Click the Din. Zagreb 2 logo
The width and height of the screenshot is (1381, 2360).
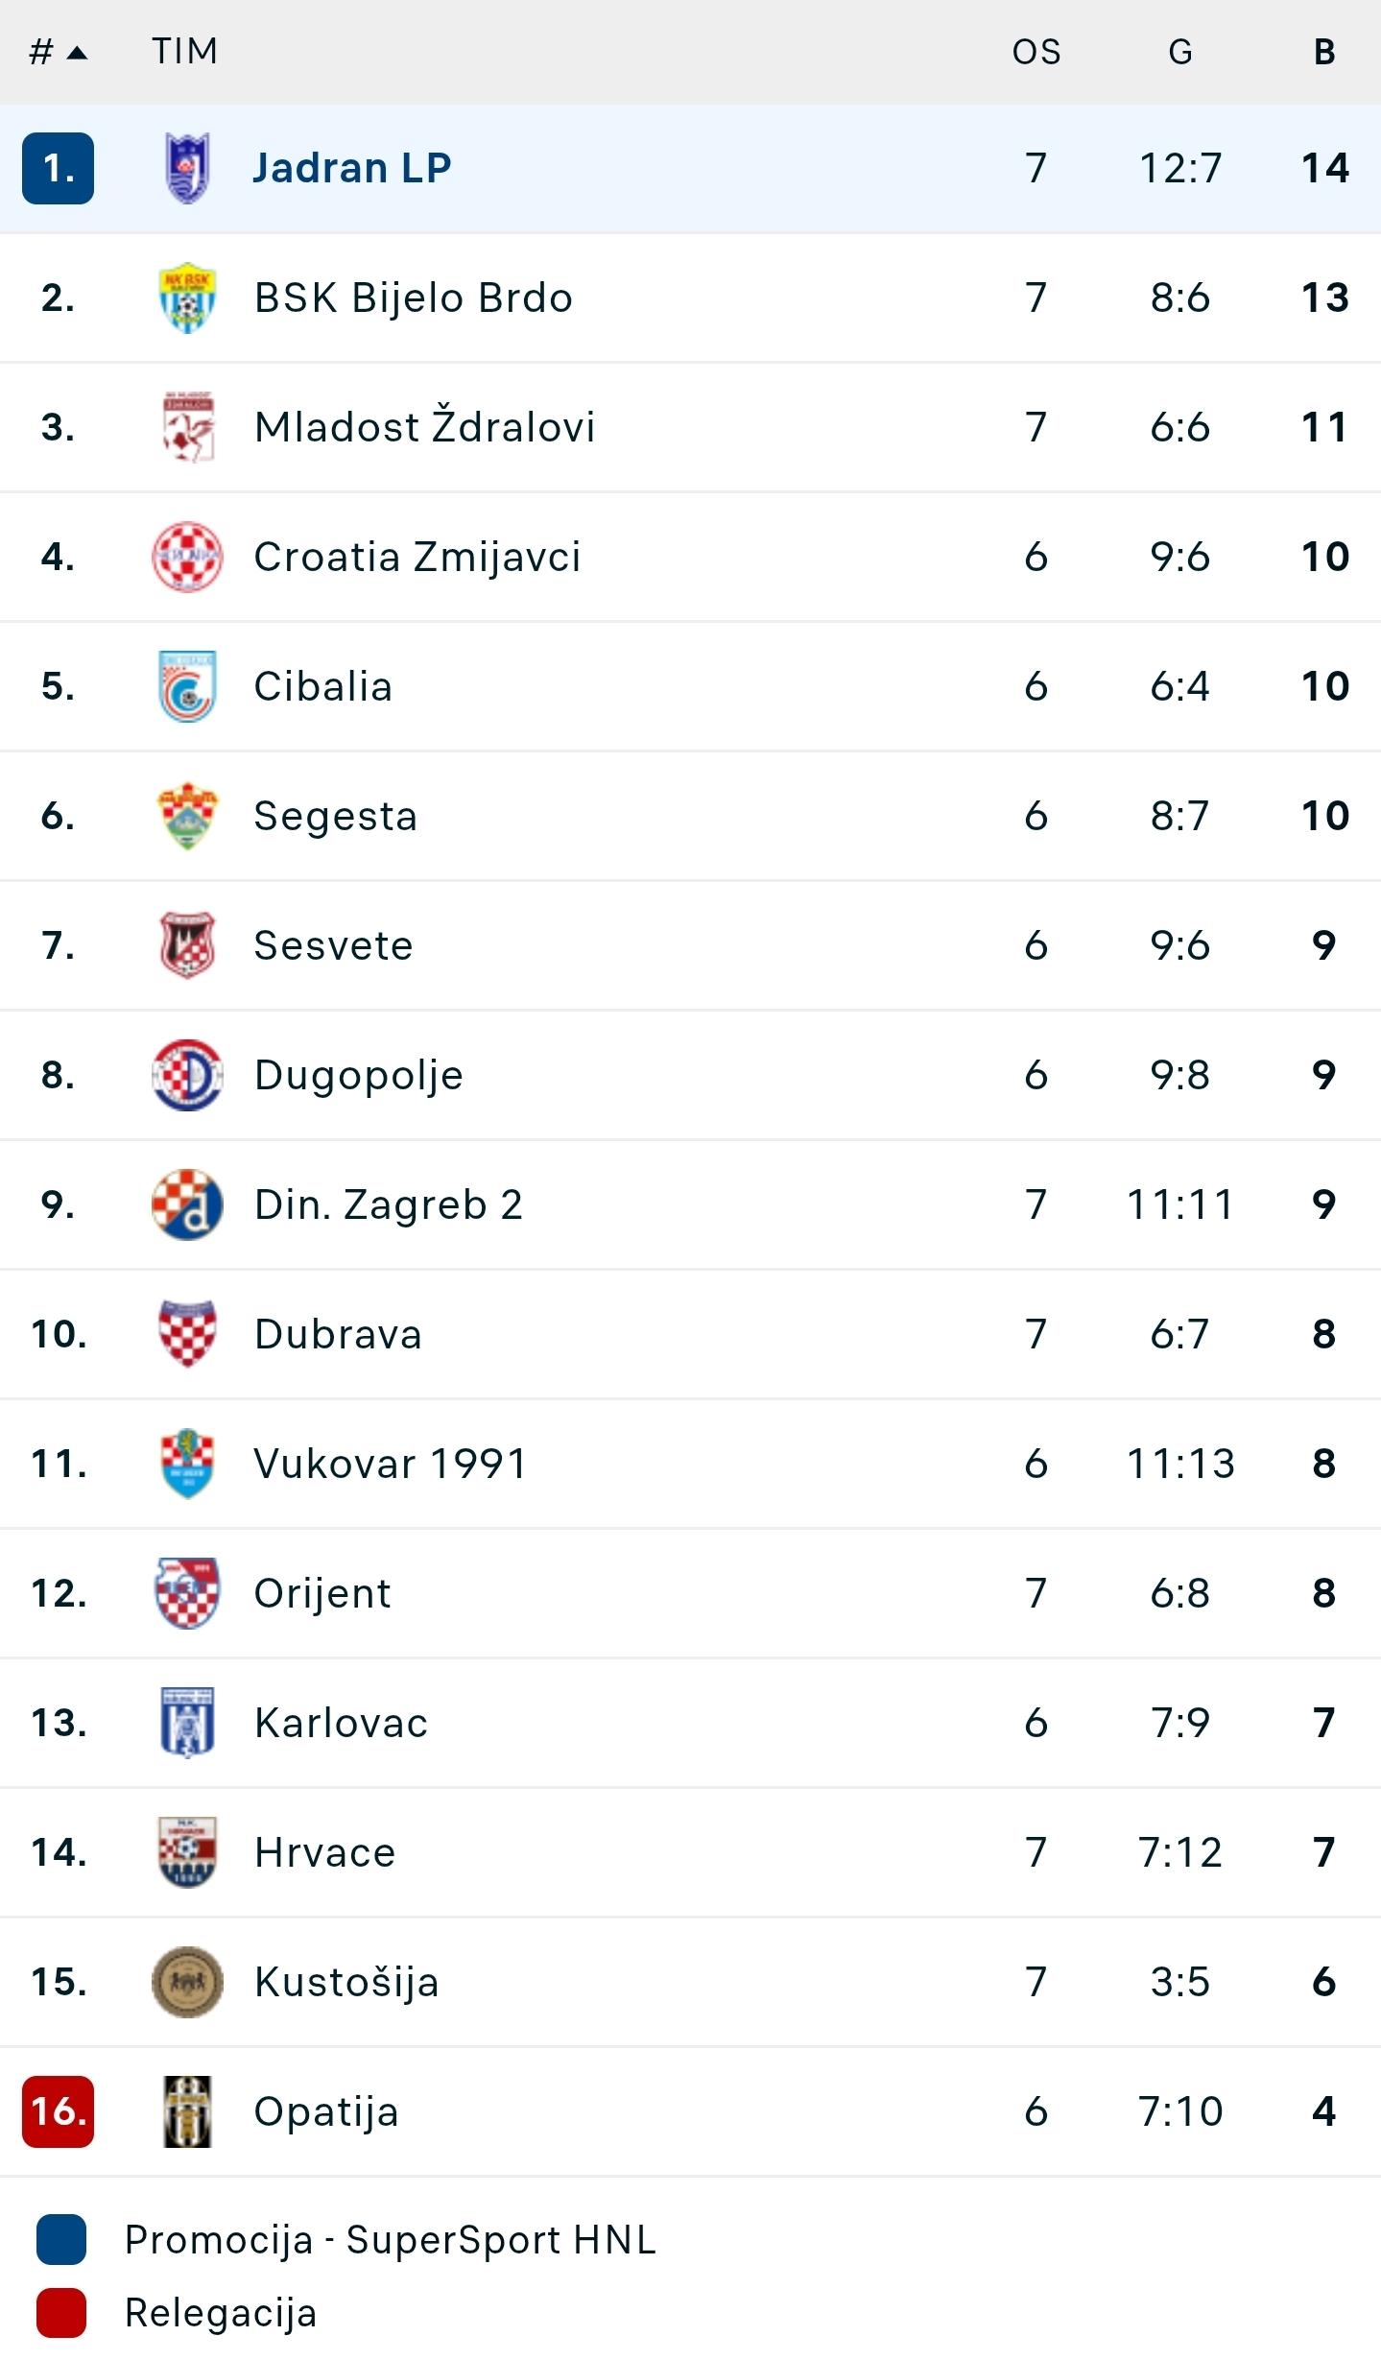(x=187, y=1204)
